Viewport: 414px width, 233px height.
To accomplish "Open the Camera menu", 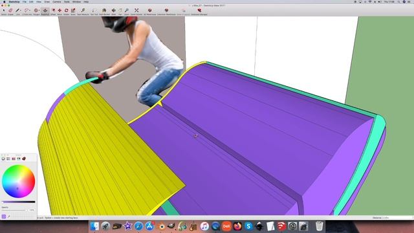I will [57, 2].
